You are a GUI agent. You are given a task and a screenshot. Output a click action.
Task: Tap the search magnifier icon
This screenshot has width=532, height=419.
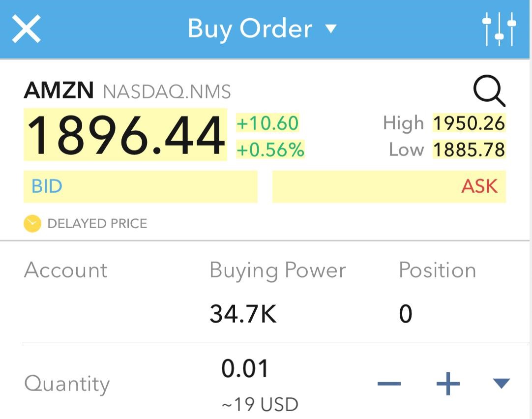[489, 92]
